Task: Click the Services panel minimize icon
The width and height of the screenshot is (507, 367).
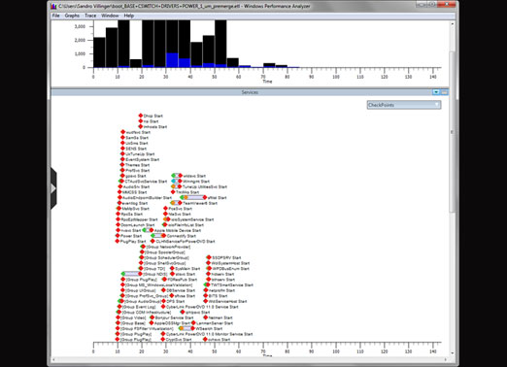Action: coord(445,92)
